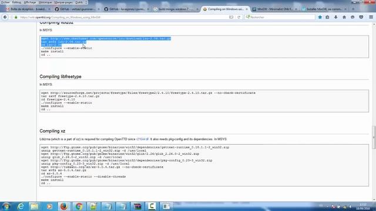The image size is (376, 211).
Task: Switch to the second GitHub lucasjones tab
Action: pyautogui.click(x=127, y=9)
